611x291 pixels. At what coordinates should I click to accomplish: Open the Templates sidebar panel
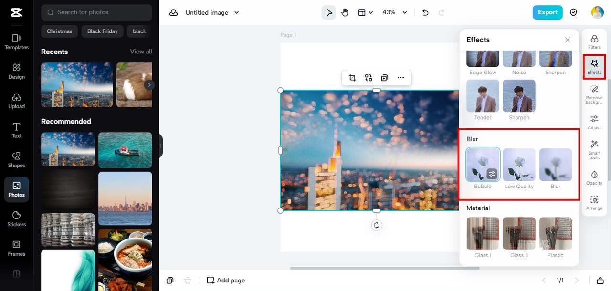[x=16, y=42]
